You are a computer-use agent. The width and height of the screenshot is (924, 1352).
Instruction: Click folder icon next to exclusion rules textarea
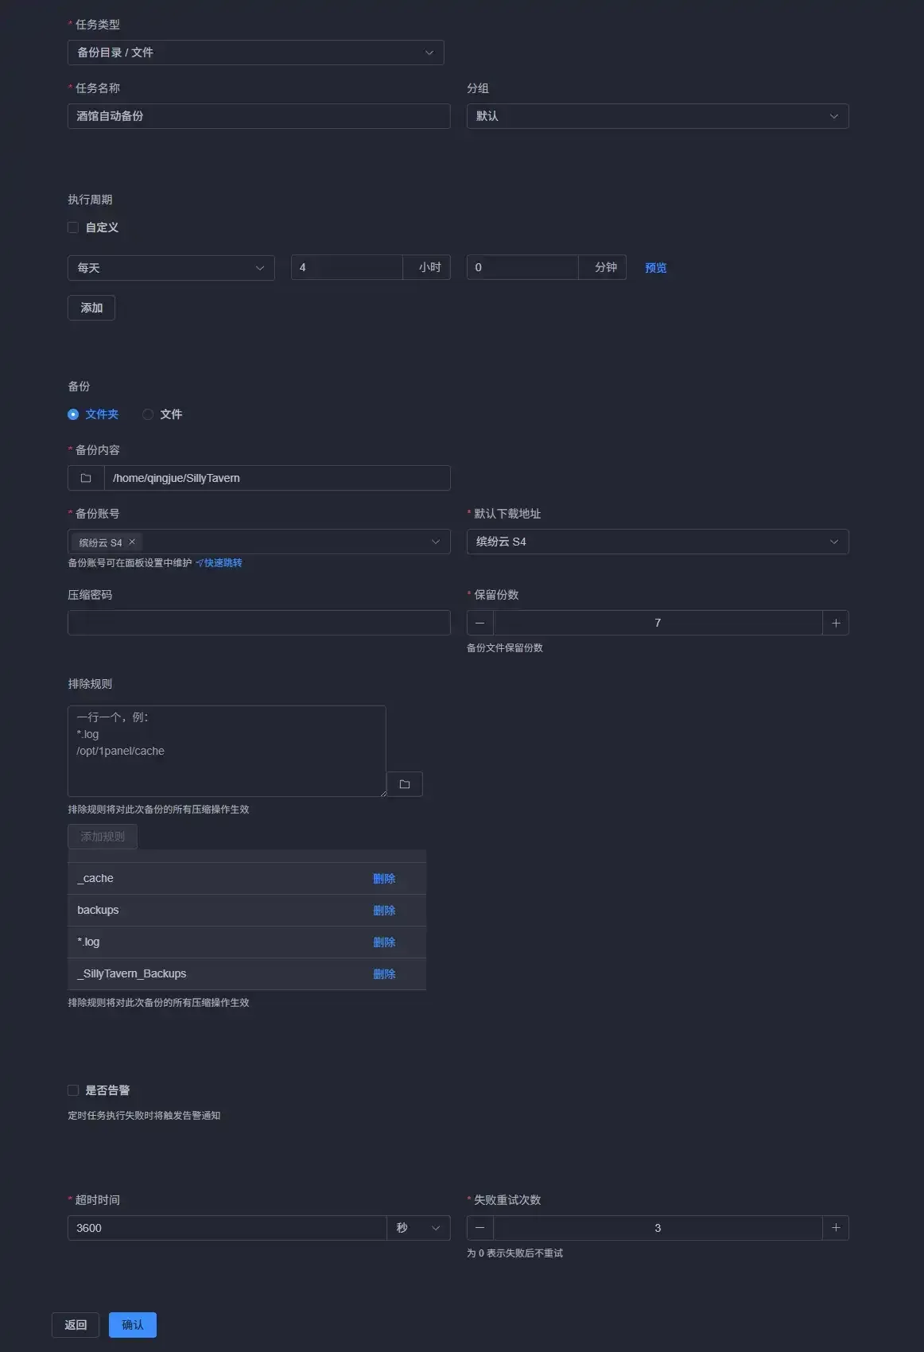click(x=404, y=784)
